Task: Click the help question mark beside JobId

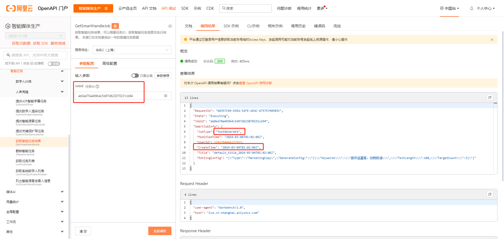Action: [x=97, y=87]
